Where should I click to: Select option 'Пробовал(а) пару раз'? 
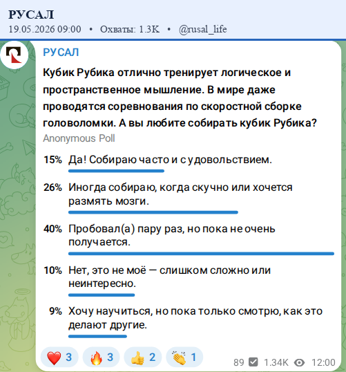172,235
